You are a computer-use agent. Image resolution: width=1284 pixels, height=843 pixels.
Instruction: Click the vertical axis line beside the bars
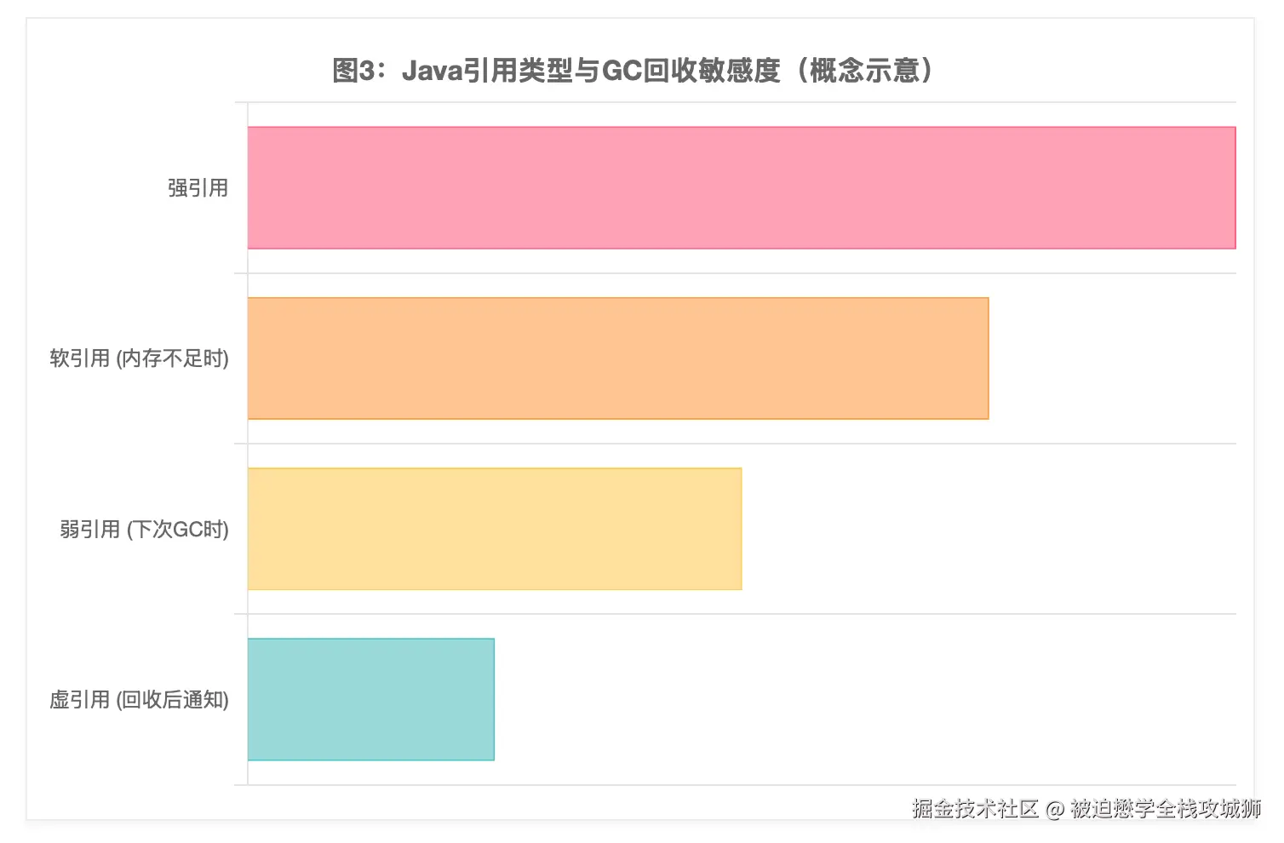pos(248,443)
